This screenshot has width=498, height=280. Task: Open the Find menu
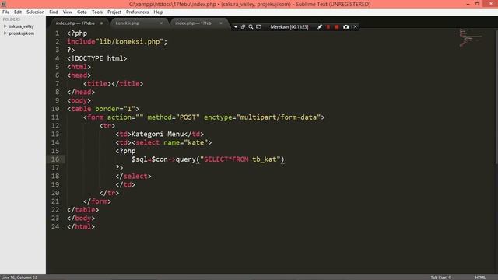tap(54, 12)
